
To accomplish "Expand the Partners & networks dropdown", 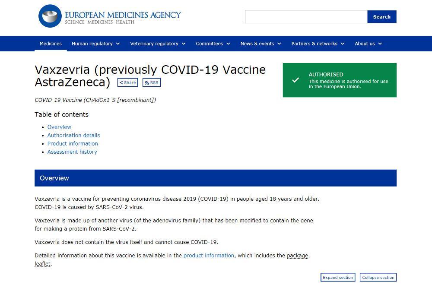I will click(318, 44).
